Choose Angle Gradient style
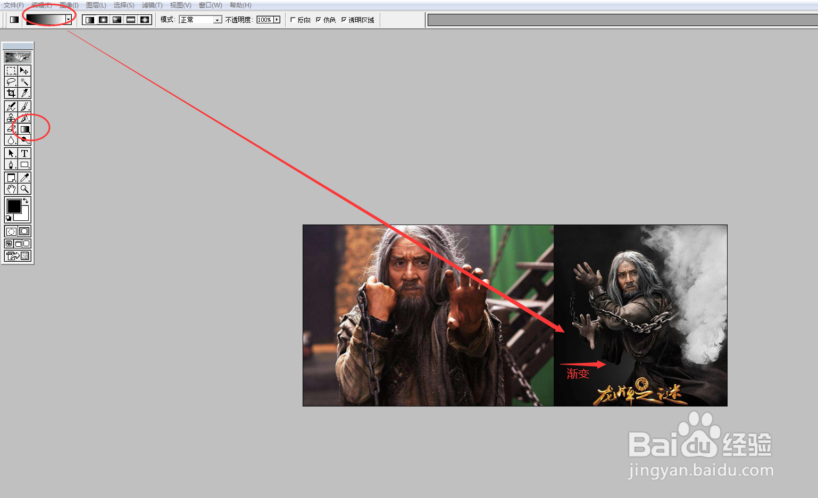Image resolution: width=818 pixels, height=498 pixels. 118,20
